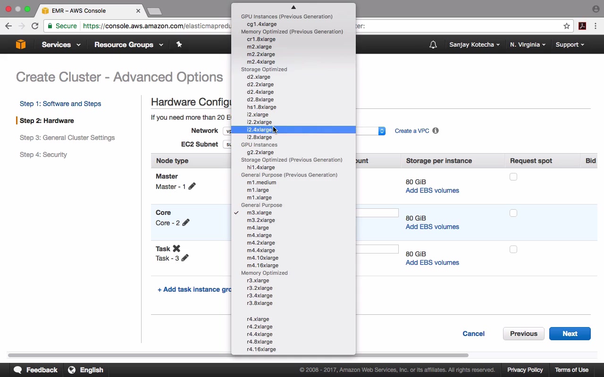Select m3.xlarge instance type

293,213
